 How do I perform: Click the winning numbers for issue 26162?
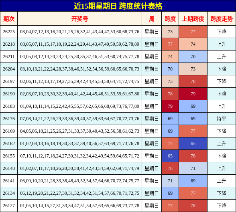click(x=79, y=143)
